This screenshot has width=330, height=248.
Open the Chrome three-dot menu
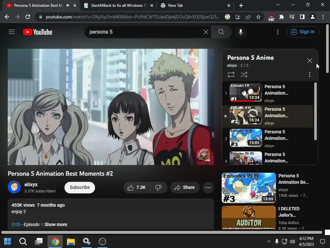pos(323,17)
